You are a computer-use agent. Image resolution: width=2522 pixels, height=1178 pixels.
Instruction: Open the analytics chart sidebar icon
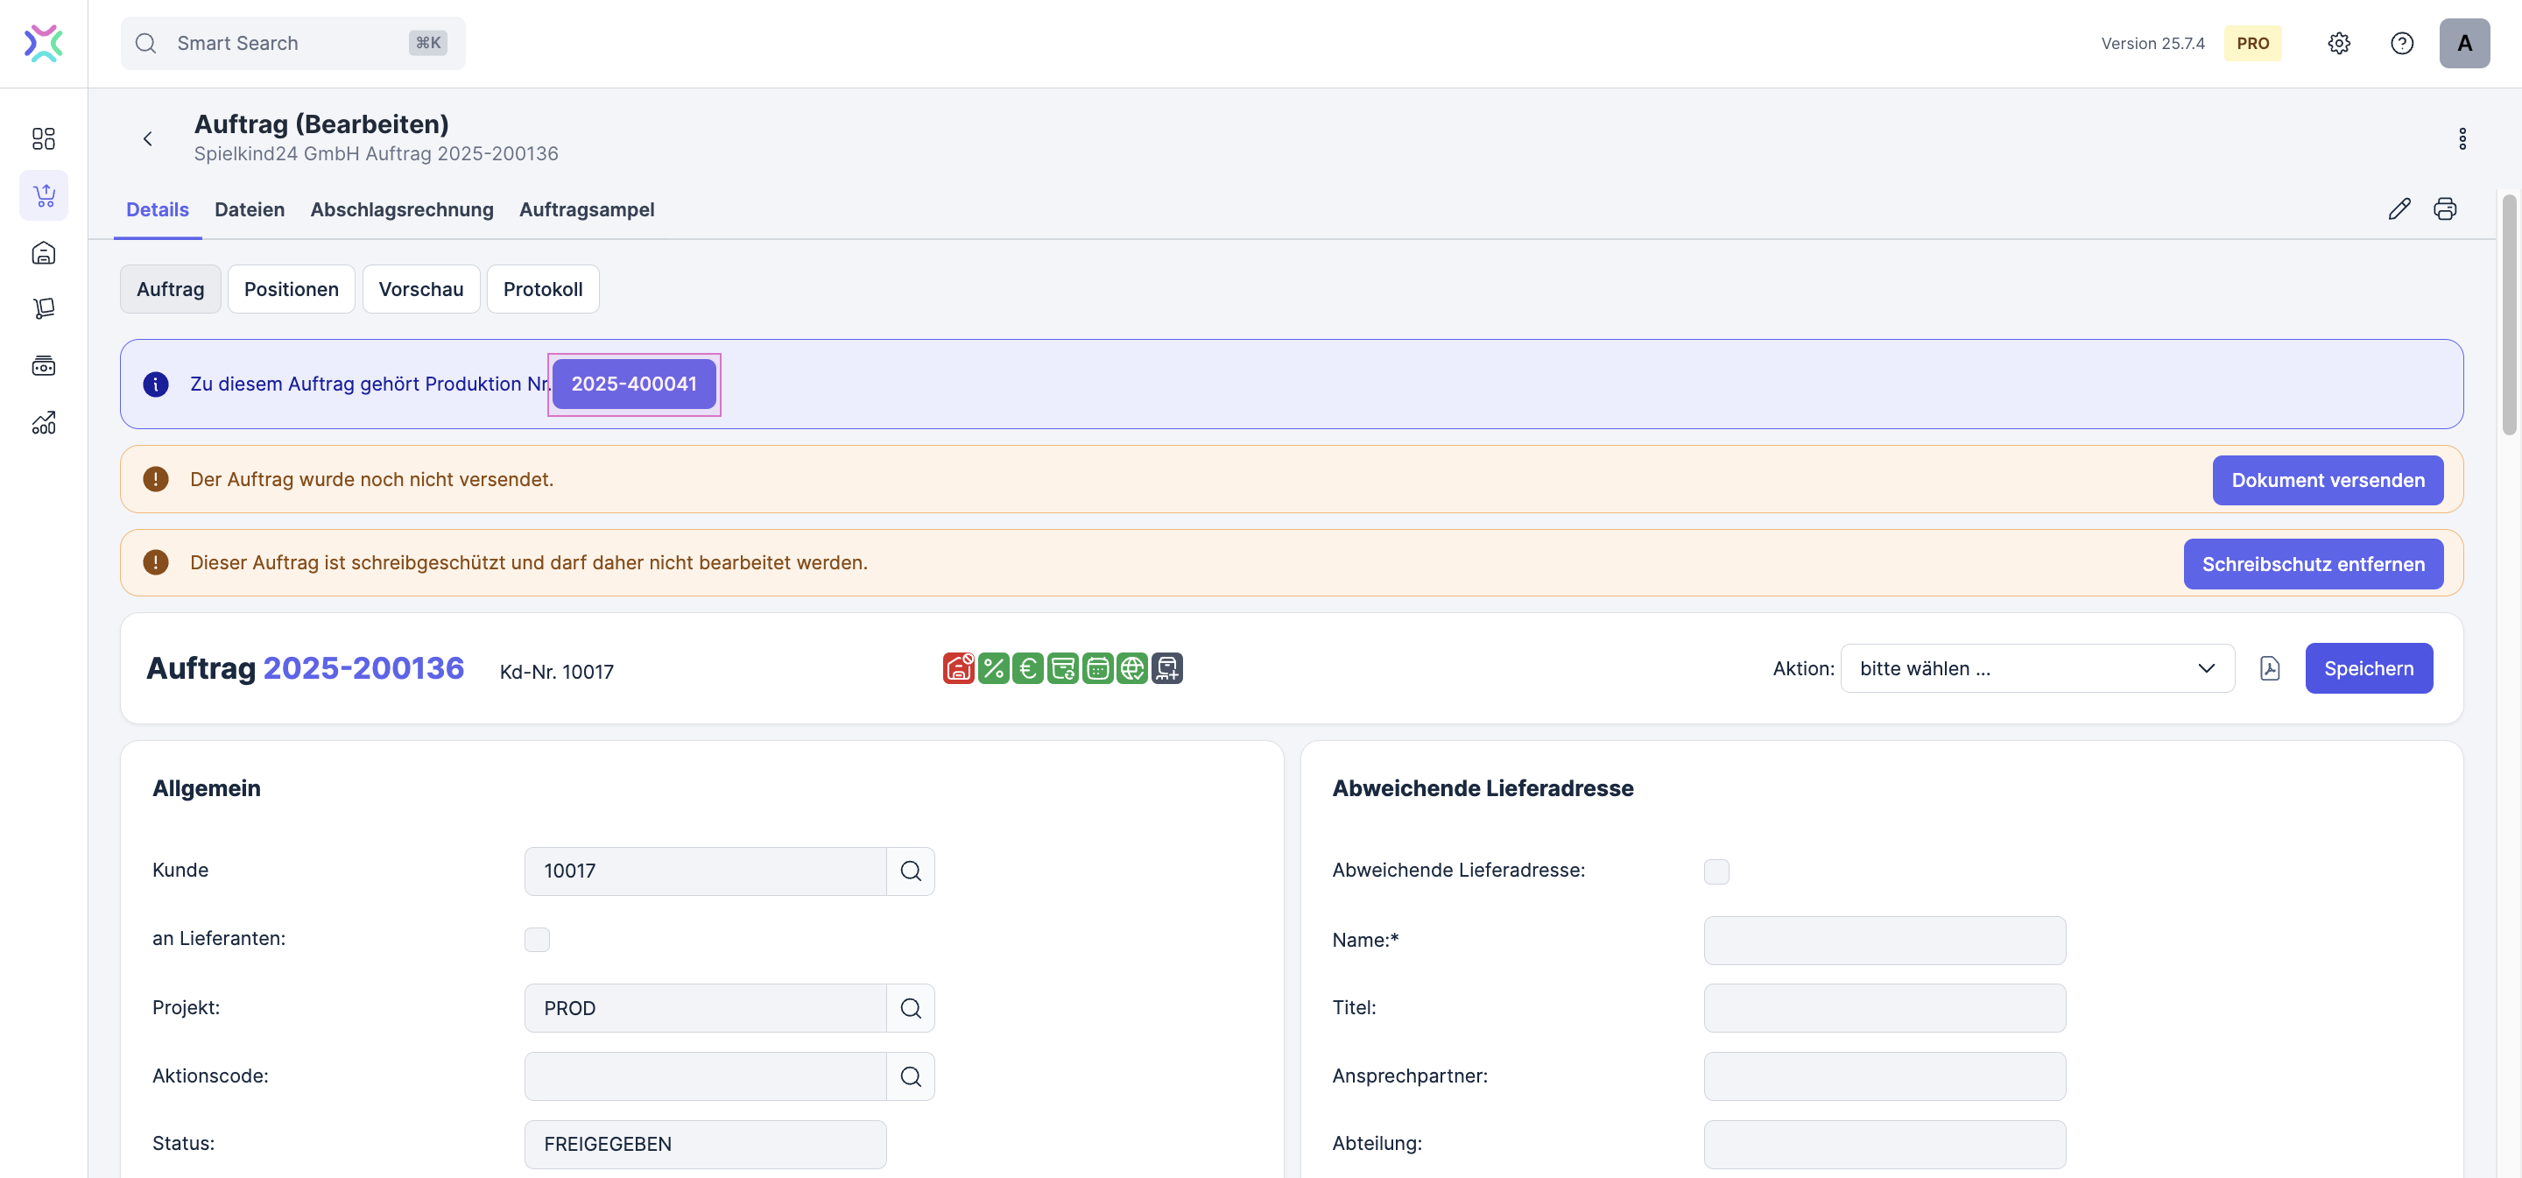[x=43, y=423]
